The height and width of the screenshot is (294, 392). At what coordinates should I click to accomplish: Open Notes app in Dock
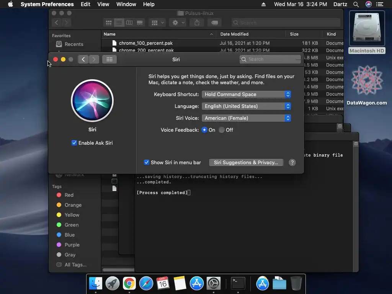click(180, 283)
